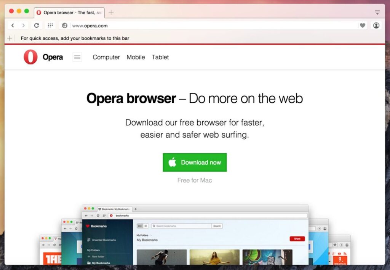Open the Mobile menu item
The height and width of the screenshot is (270, 390).
click(x=136, y=57)
